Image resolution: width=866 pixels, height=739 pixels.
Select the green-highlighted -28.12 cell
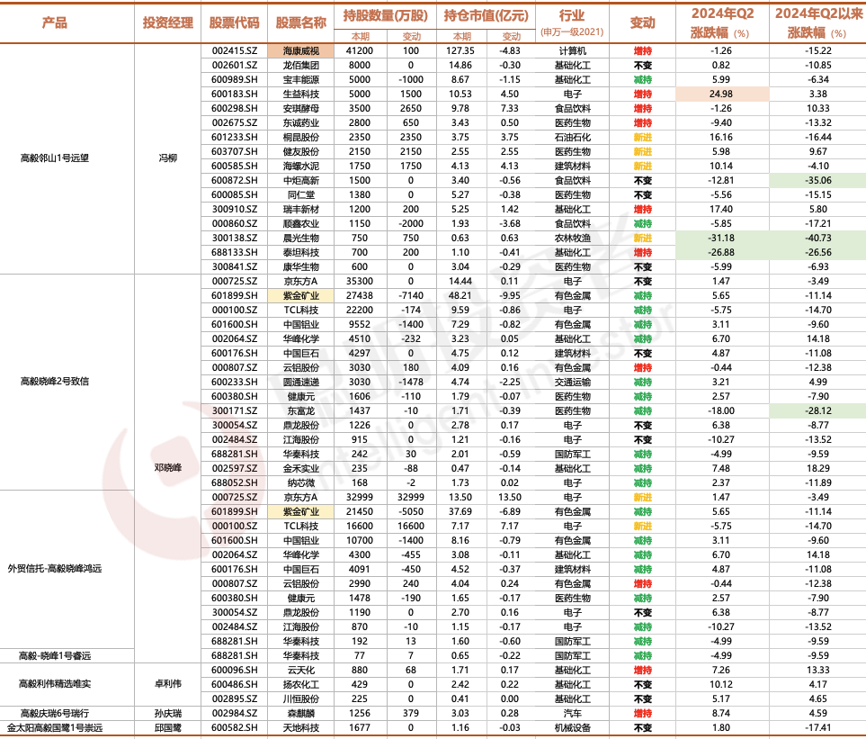pyautogui.click(x=817, y=410)
